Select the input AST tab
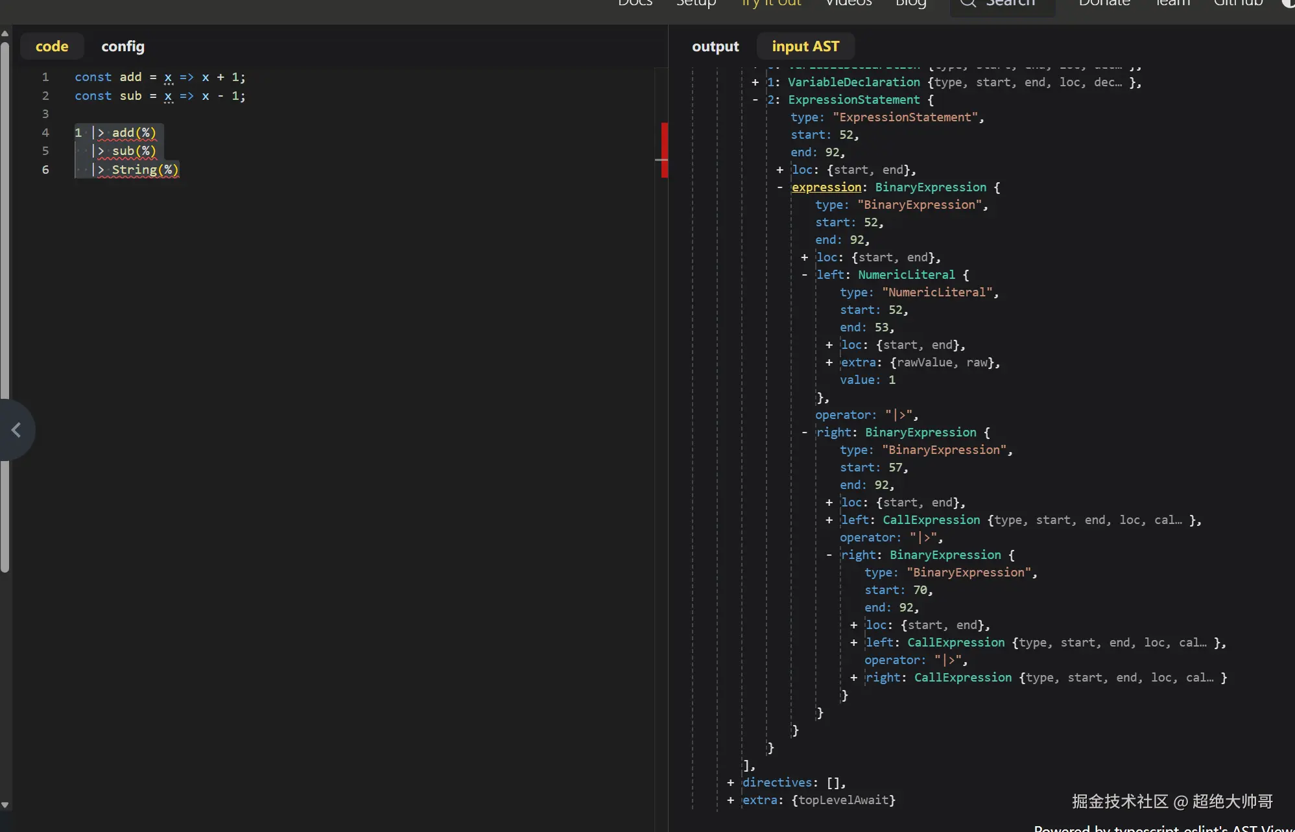The image size is (1295, 832). (805, 47)
